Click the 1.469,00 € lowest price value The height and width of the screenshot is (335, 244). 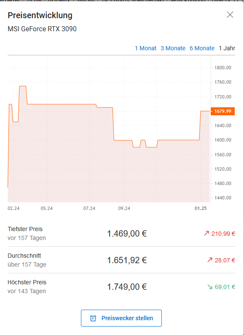pyautogui.click(x=127, y=234)
